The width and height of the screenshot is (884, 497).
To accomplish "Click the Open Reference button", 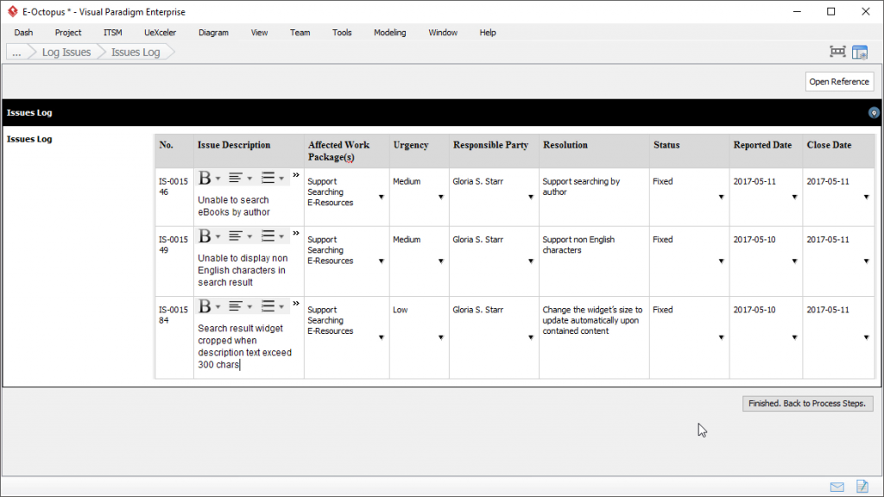I will 838,81.
